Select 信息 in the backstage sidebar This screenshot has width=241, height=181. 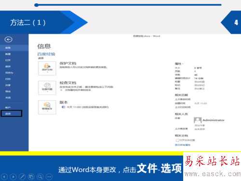[14, 48]
